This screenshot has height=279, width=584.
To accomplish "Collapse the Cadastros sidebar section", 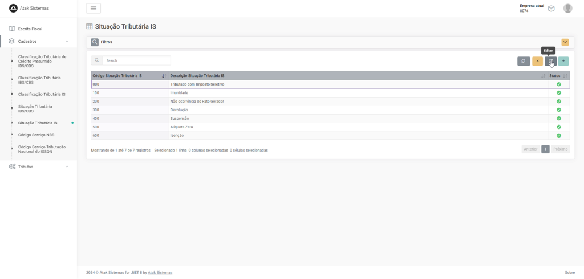I will (x=67, y=41).
